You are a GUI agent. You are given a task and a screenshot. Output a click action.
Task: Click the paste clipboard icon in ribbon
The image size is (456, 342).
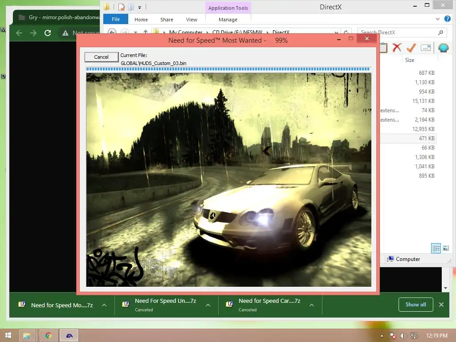tap(383, 47)
